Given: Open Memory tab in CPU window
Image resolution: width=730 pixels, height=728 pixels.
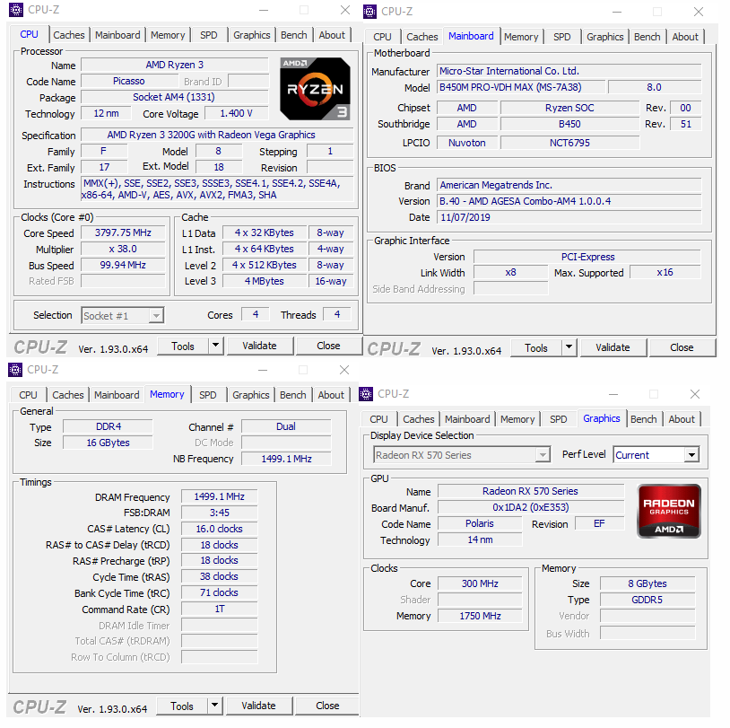Looking at the screenshot, I should (x=168, y=35).
